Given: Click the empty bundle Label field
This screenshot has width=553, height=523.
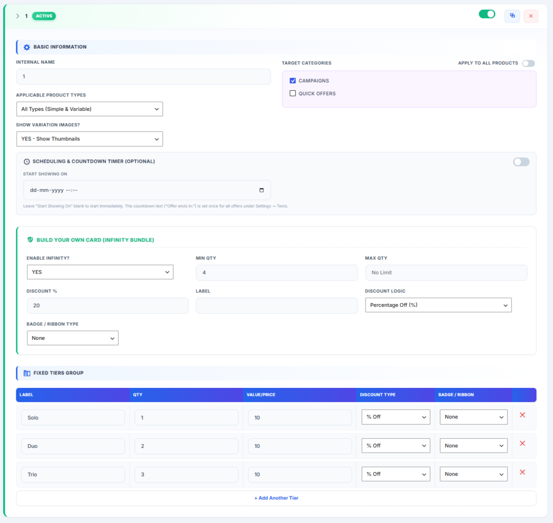Looking at the screenshot, I should click(x=277, y=306).
